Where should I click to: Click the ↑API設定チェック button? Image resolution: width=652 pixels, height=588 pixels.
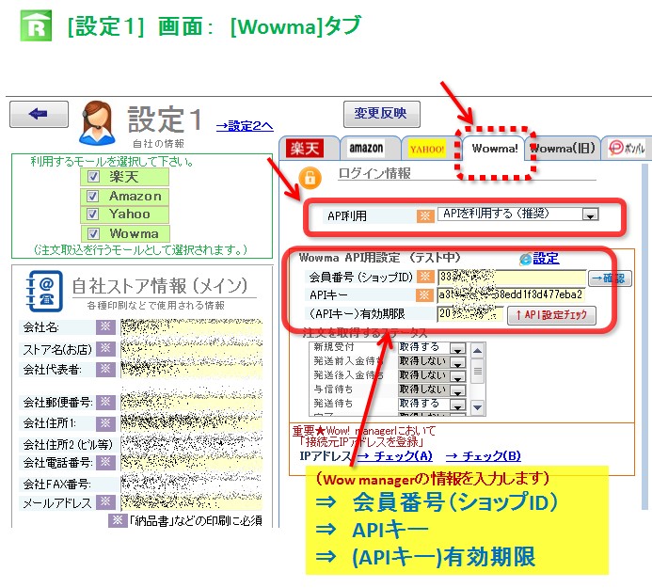point(551,315)
